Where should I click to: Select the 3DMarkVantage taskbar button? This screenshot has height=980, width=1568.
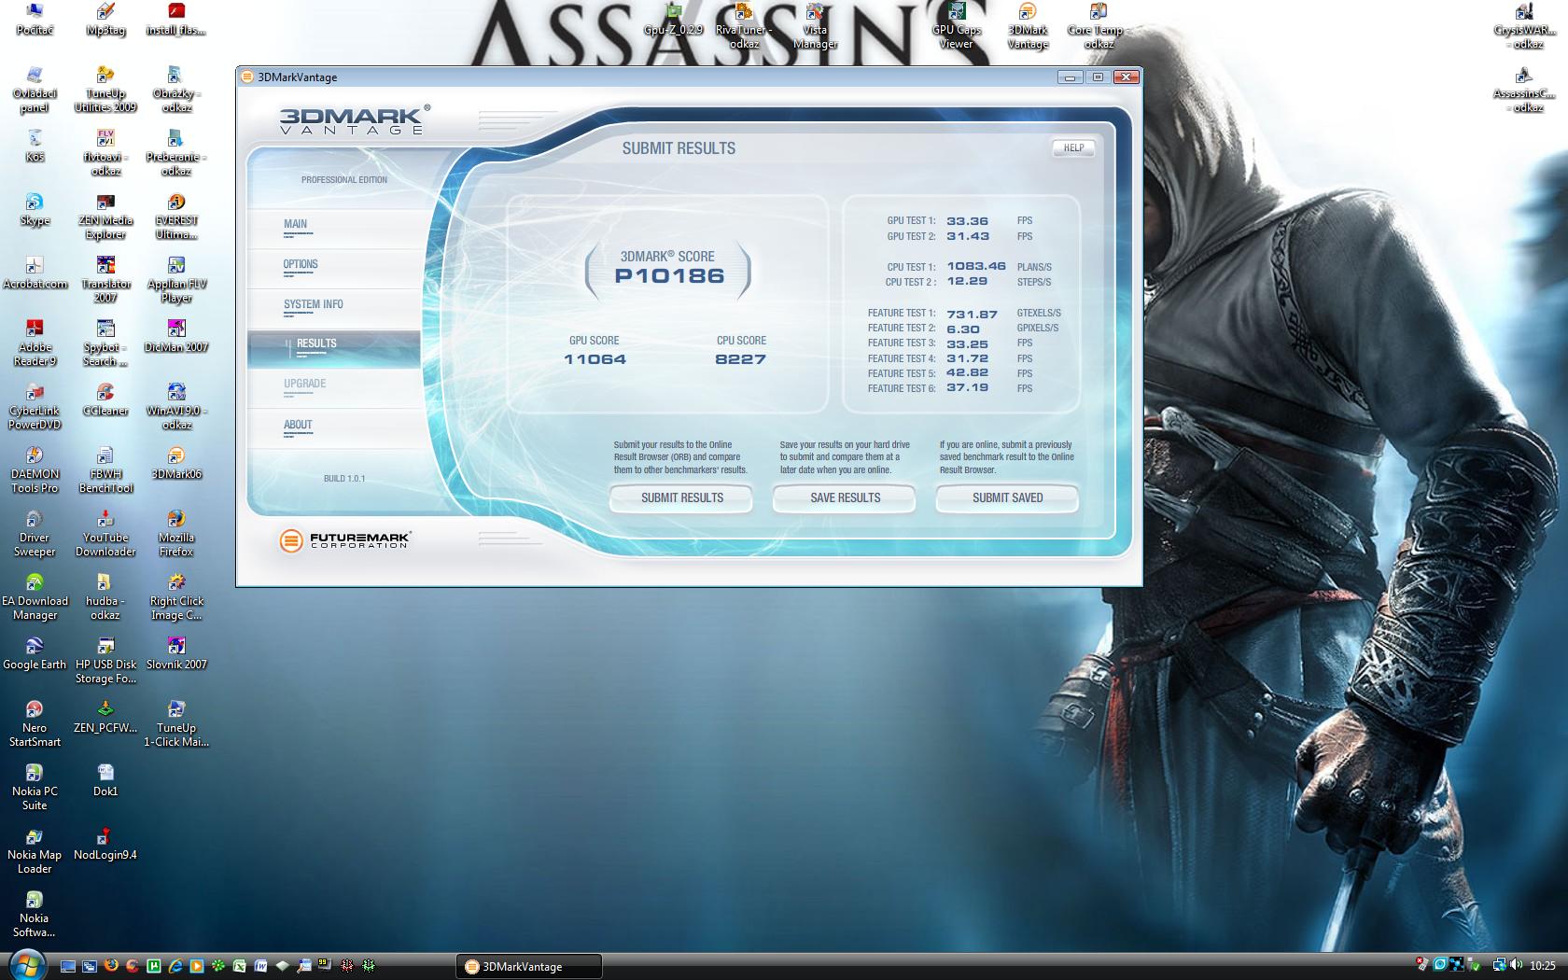528,966
